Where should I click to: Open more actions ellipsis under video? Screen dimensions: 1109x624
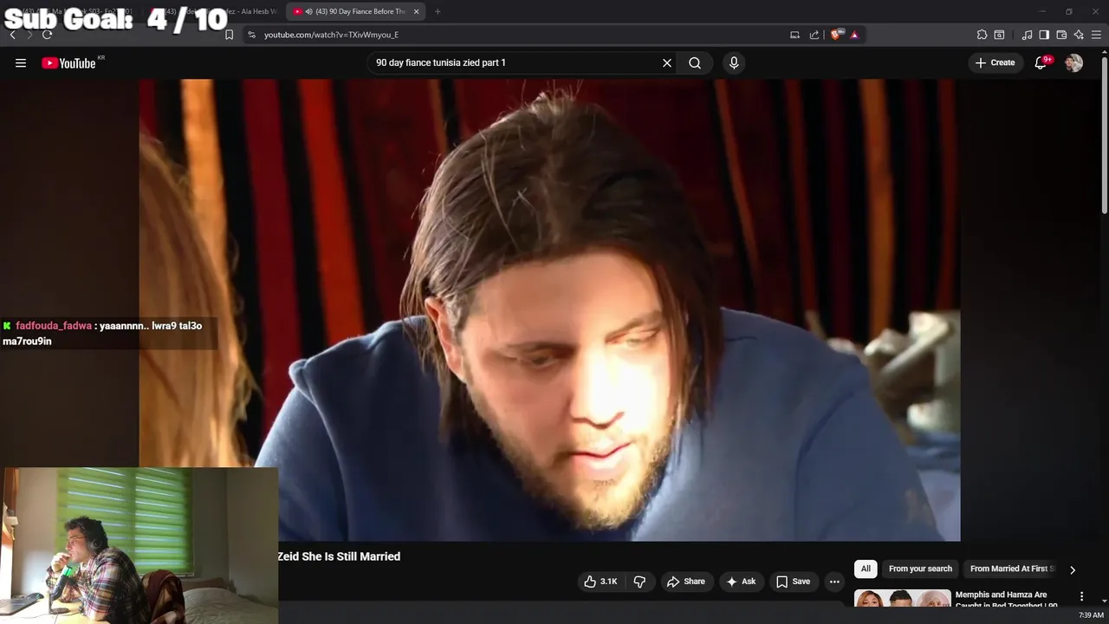(x=834, y=582)
